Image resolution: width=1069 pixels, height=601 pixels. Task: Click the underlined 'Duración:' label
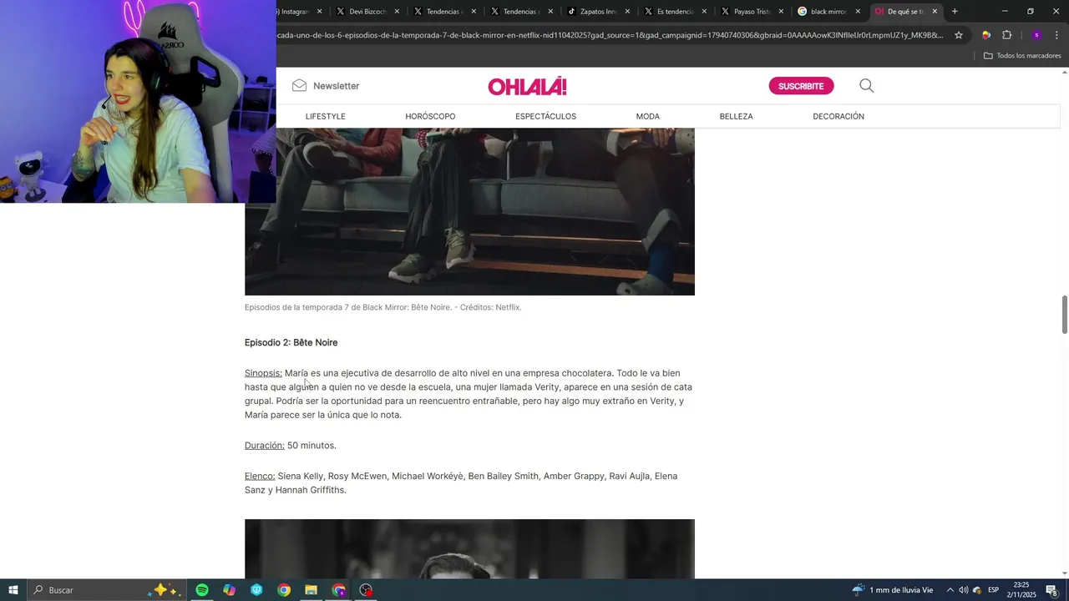pos(264,446)
